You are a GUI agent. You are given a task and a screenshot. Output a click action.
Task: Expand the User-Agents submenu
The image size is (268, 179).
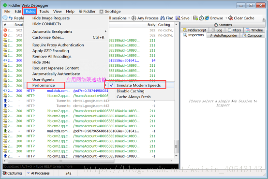66,79
